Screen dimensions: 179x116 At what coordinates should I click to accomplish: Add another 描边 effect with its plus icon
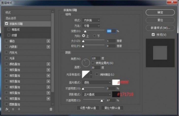coord(48,41)
